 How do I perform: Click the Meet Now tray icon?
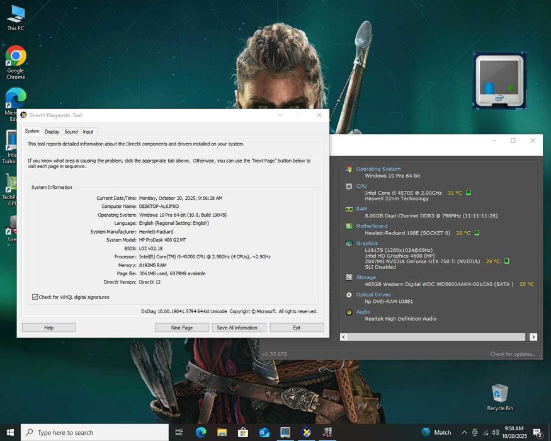(x=475, y=433)
